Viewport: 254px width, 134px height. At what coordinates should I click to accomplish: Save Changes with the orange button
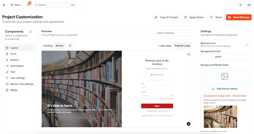coord(239,17)
